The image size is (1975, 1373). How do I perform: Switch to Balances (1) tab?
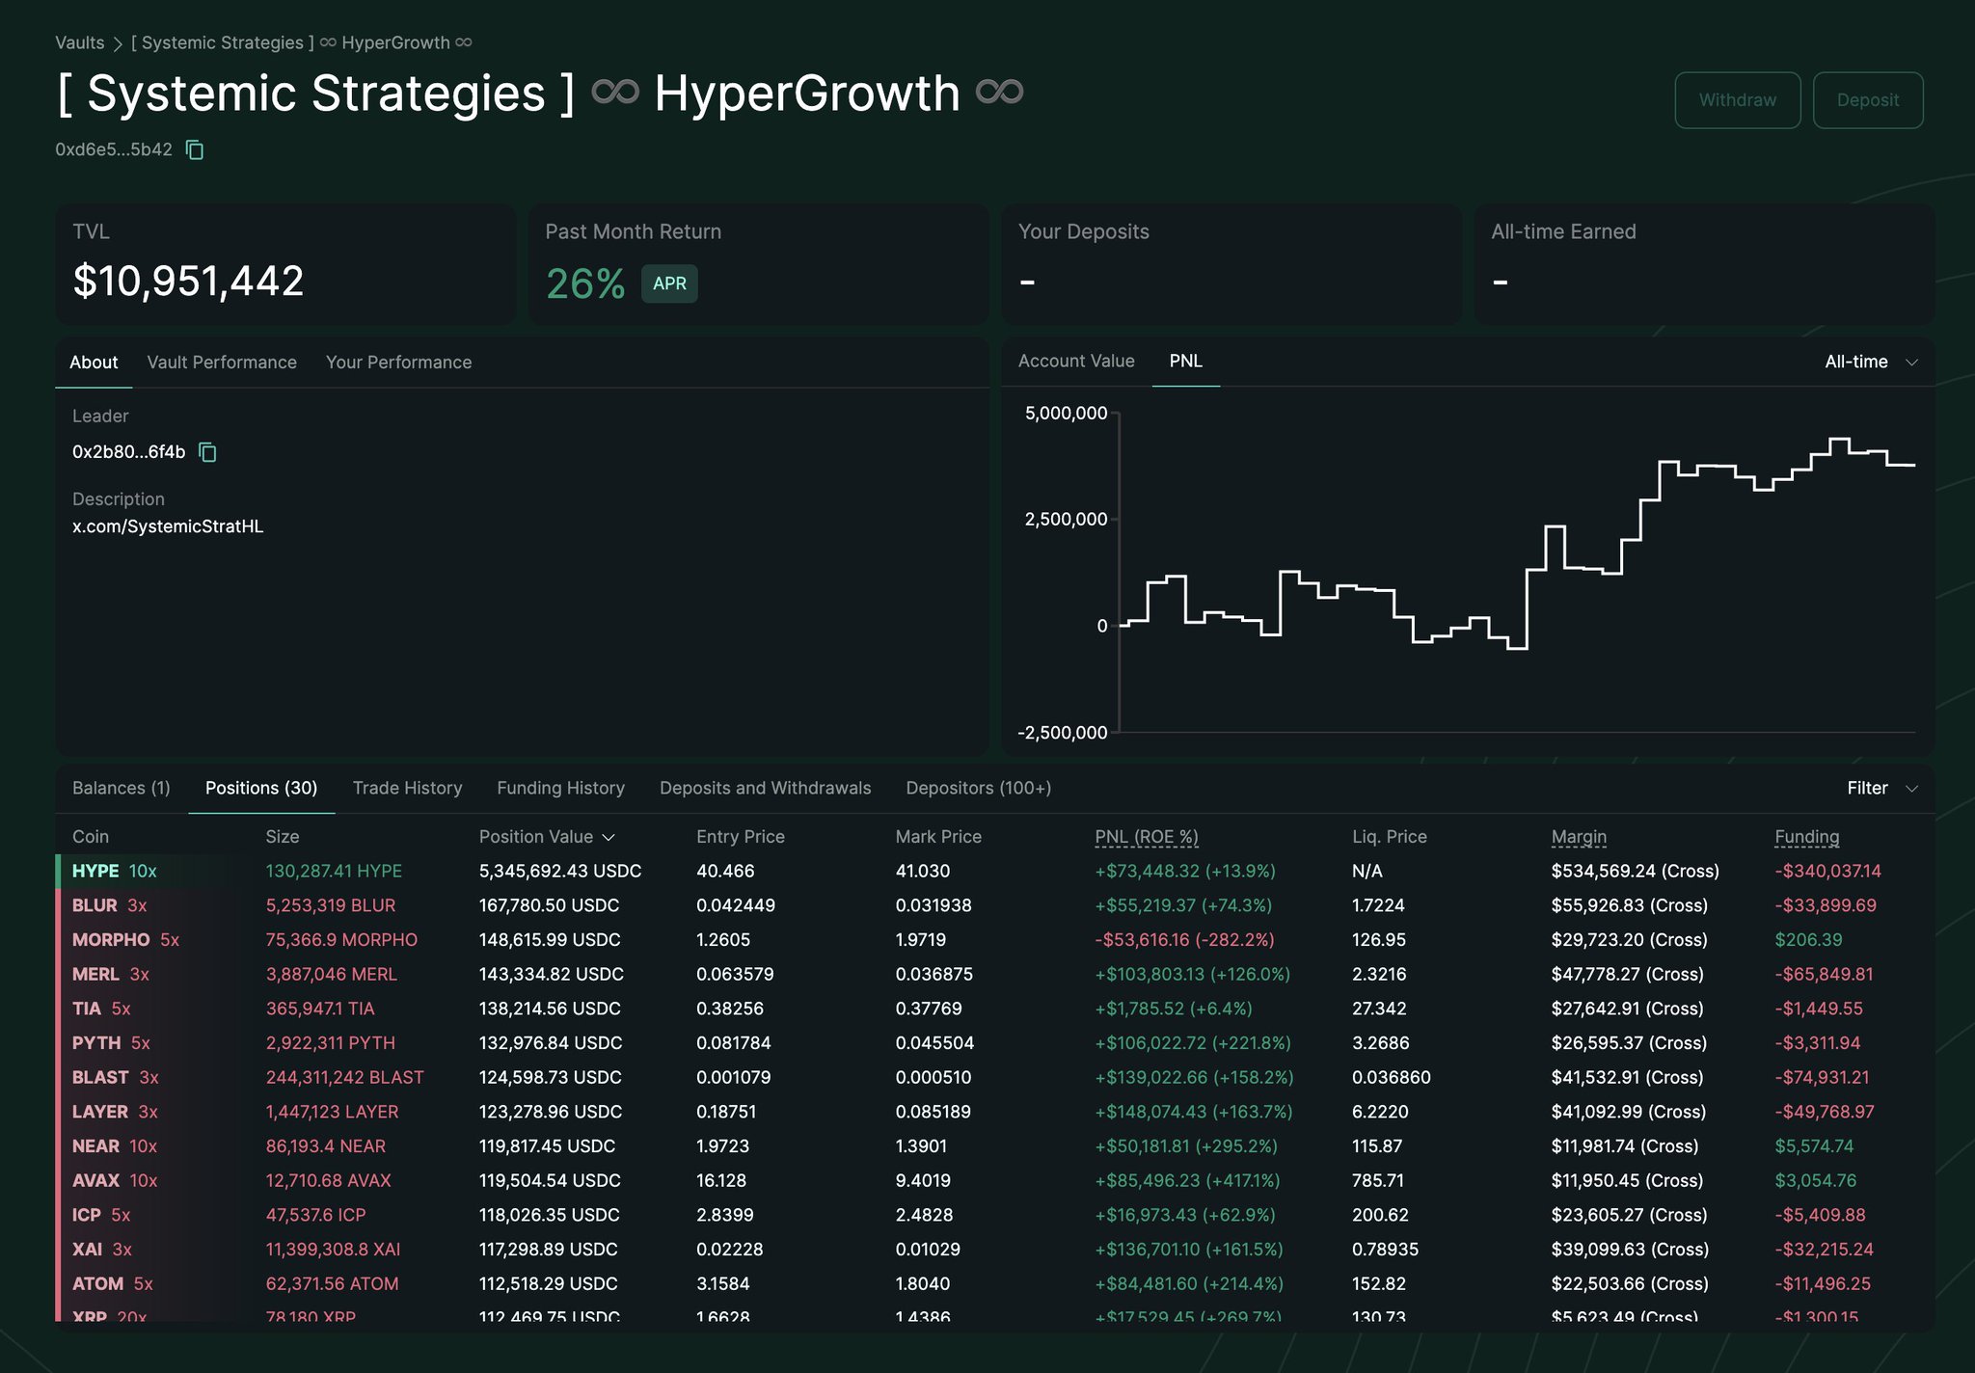pyautogui.click(x=122, y=788)
